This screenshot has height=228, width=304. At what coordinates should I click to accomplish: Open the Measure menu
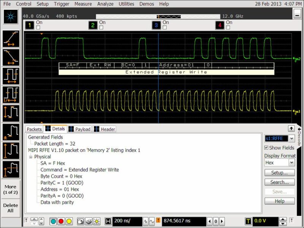(x=83, y=4)
